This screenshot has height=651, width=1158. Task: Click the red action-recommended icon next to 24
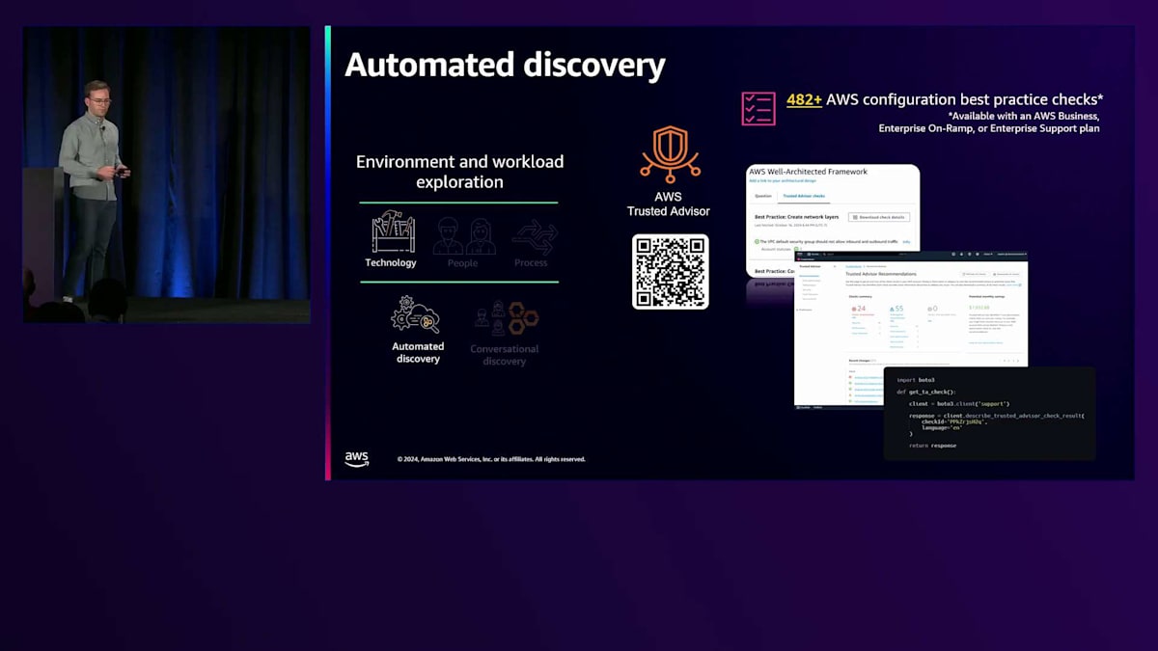[x=853, y=309]
